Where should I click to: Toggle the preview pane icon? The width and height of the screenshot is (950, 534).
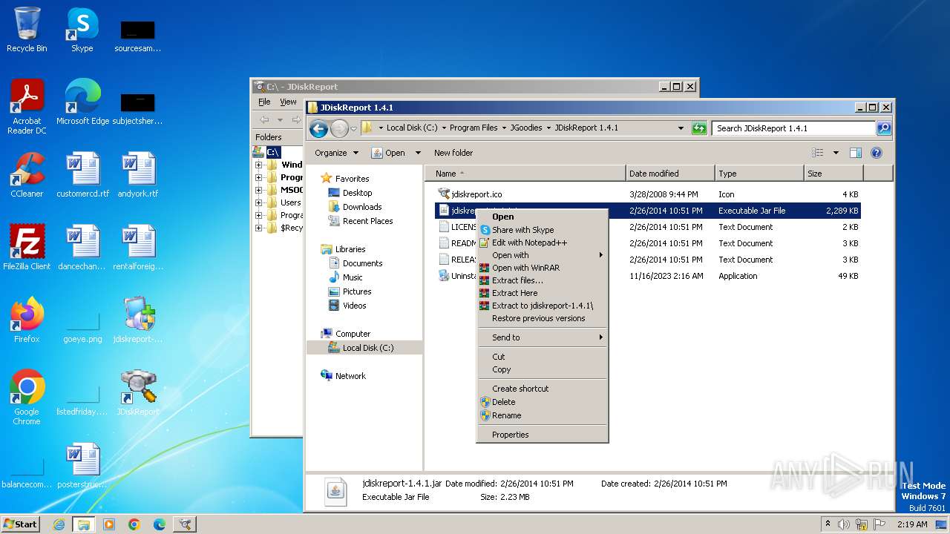coord(855,153)
